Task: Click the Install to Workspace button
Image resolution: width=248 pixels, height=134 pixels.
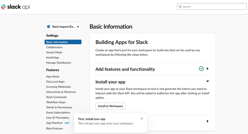Action: point(110,106)
